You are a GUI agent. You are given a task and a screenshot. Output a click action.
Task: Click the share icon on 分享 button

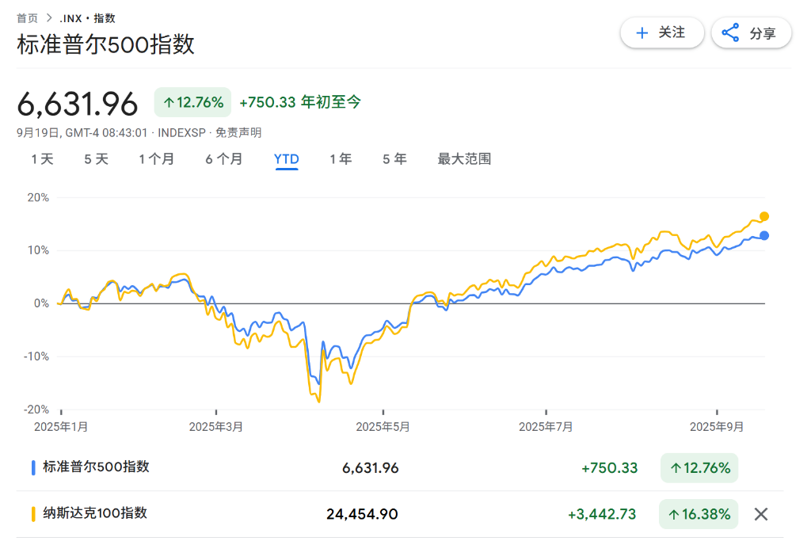pos(730,33)
